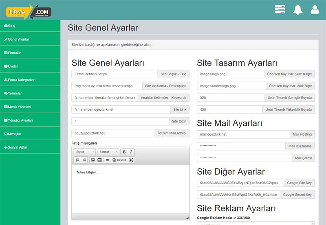Insert image via editor toolbar
This screenshot has width=326, height=225.
click(93, 160)
